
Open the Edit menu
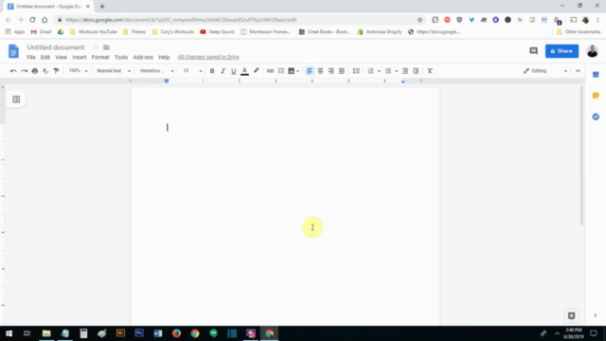(x=45, y=57)
